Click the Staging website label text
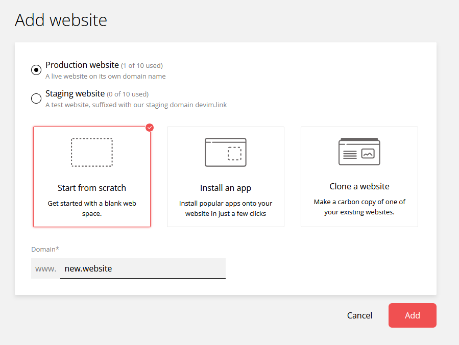Viewport: 459px width, 345px height. point(75,93)
